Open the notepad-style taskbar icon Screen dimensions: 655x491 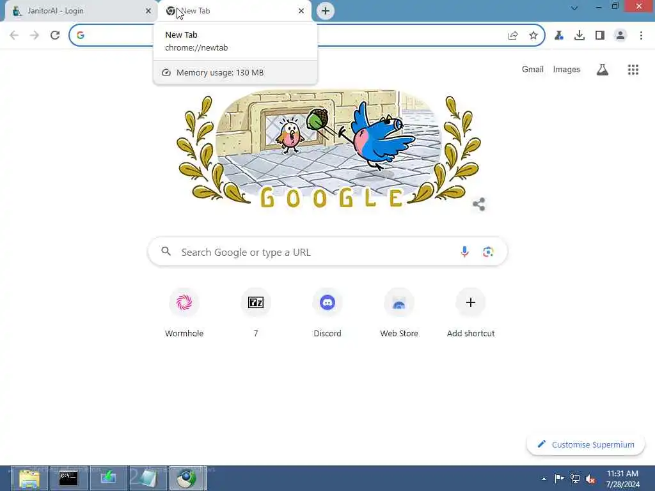148,478
